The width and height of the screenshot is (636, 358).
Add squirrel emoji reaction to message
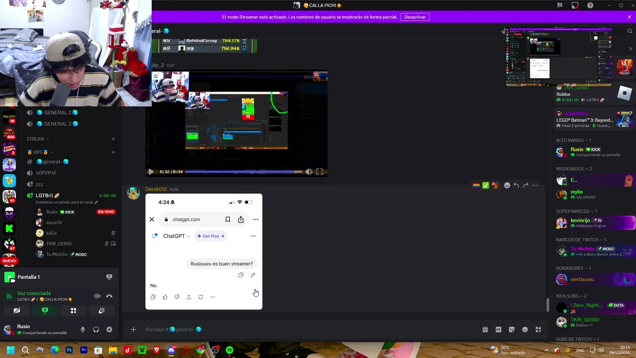tap(495, 185)
